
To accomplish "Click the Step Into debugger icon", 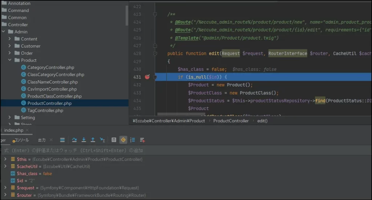I will click(x=84, y=140).
